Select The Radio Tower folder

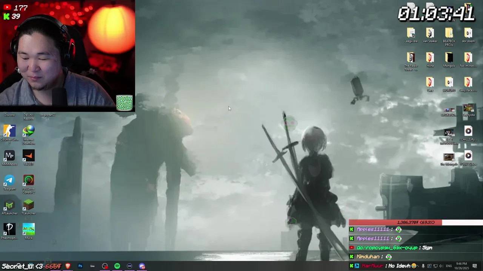(x=411, y=62)
